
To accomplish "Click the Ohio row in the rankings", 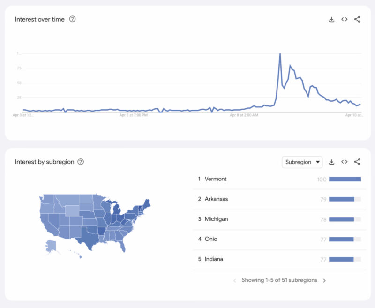I will click(x=213, y=239).
